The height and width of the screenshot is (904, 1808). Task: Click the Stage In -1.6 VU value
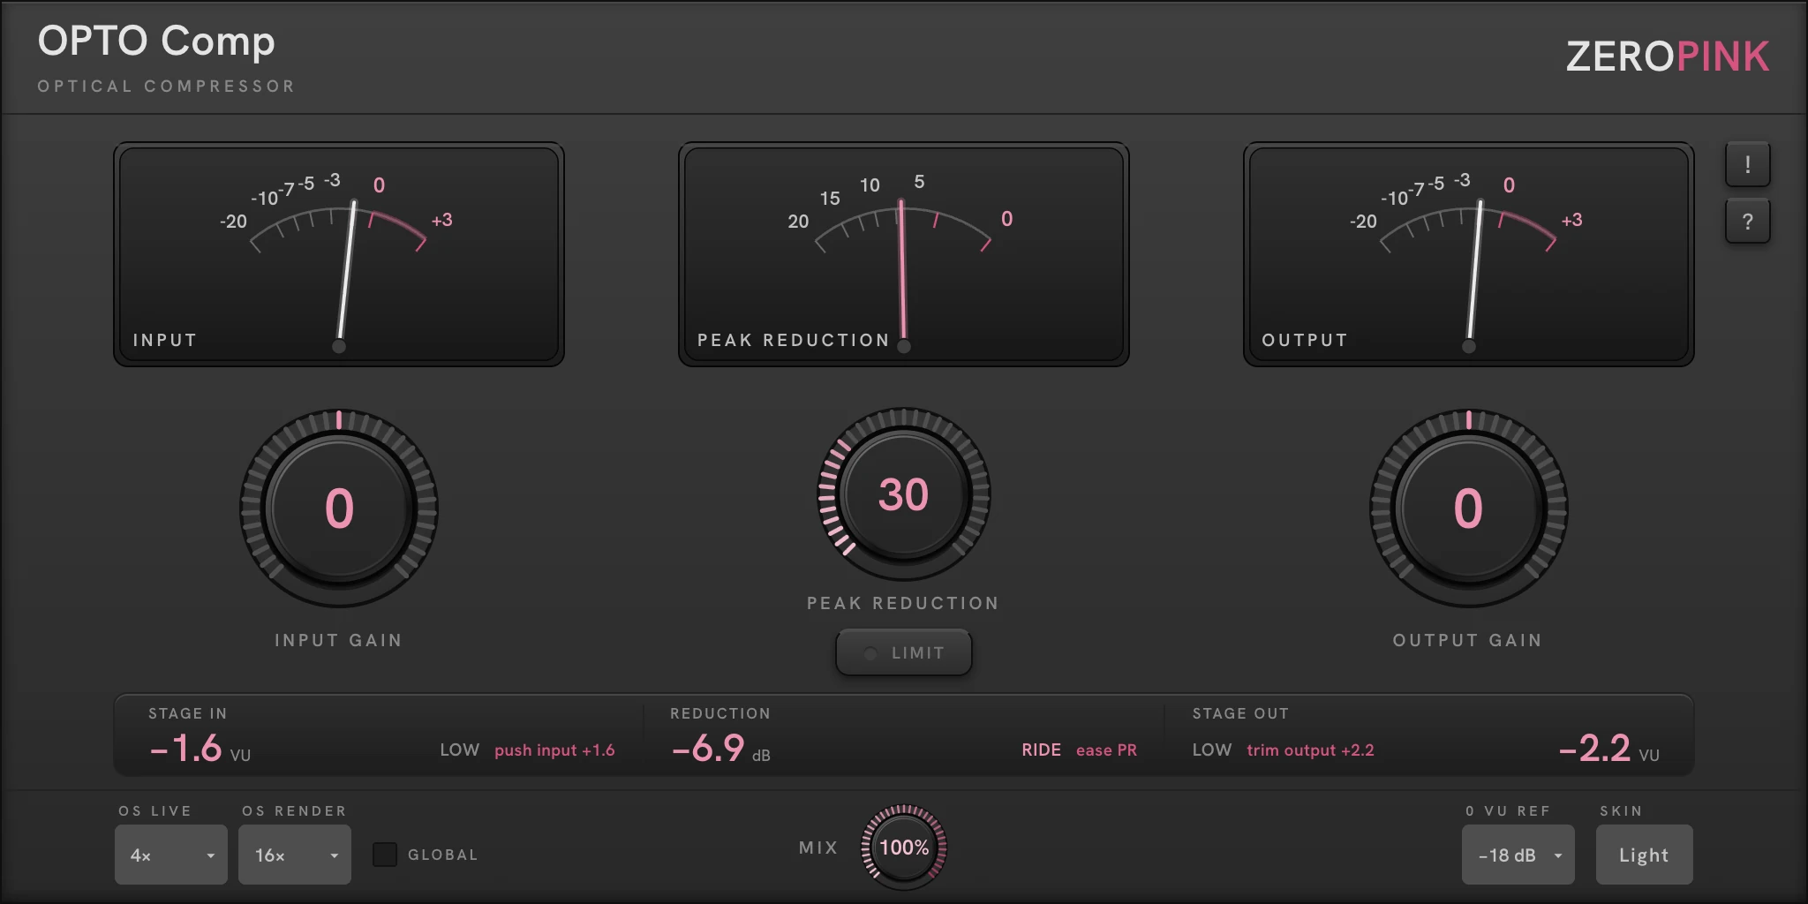tap(200, 749)
